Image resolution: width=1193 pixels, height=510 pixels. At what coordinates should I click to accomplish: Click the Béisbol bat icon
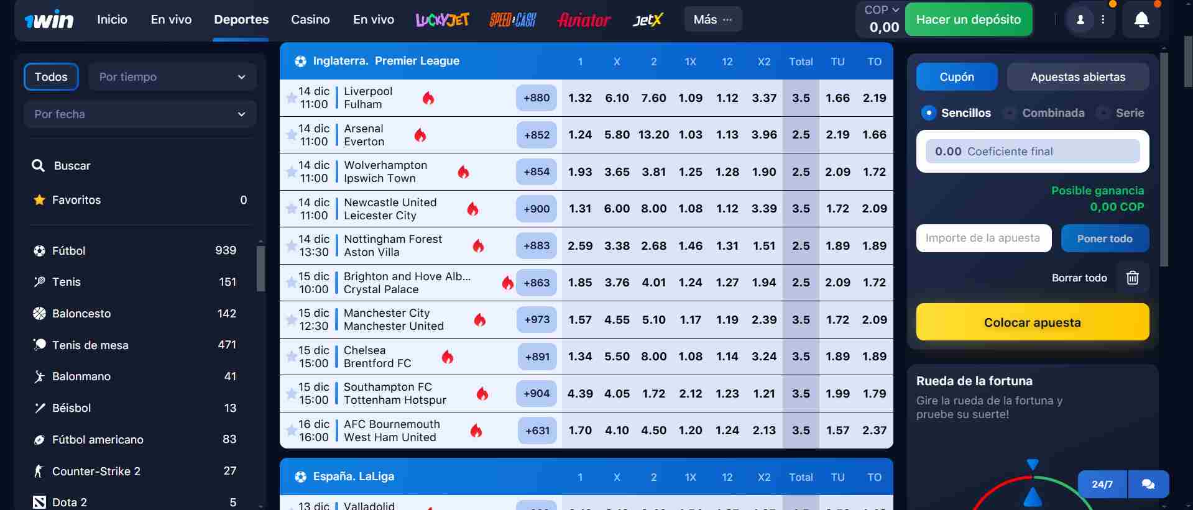coord(39,408)
